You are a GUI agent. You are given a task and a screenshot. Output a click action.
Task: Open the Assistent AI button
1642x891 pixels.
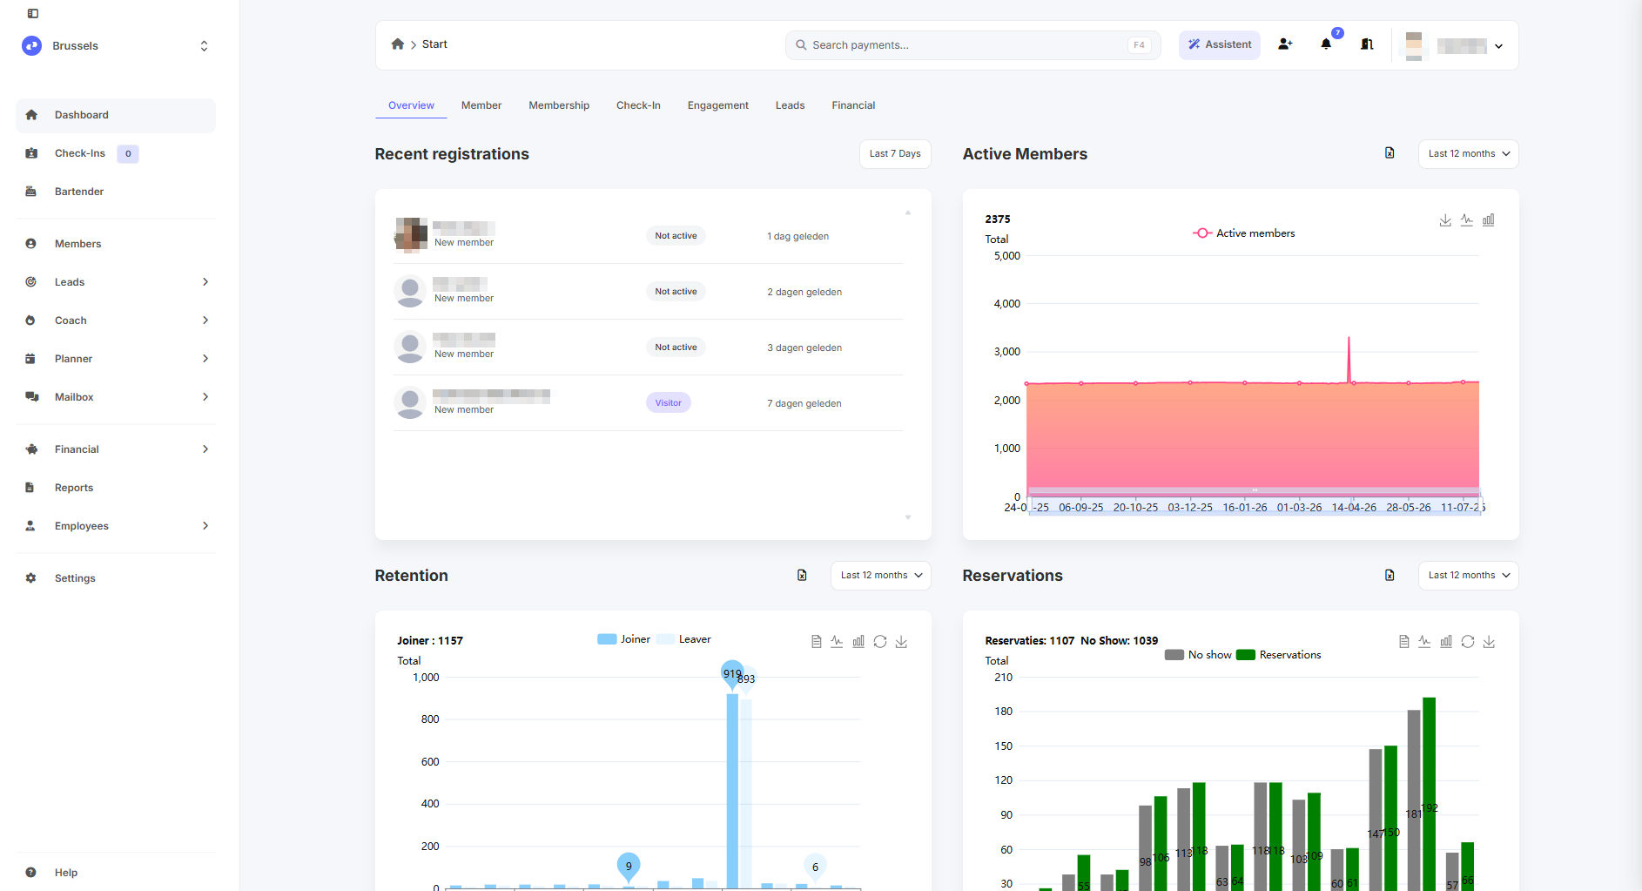point(1219,44)
